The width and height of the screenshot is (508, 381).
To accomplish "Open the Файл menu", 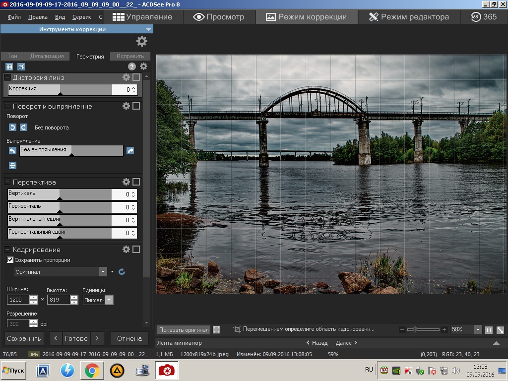I will pyautogui.click(x=14, y=17).
